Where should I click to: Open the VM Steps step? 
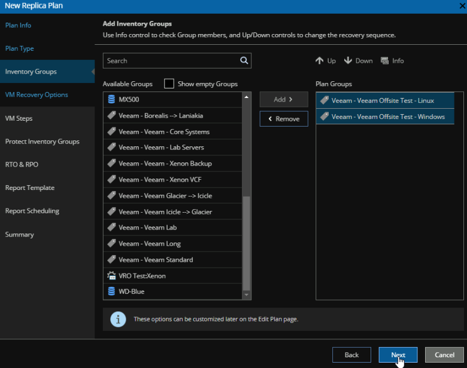click(19, 118)
